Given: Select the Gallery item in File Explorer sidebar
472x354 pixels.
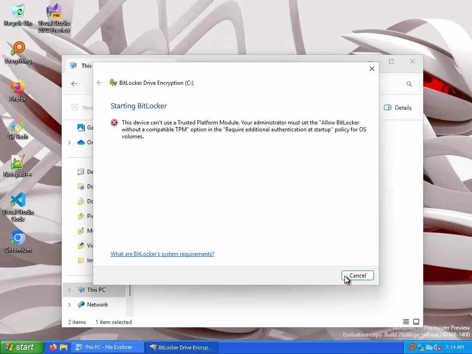Looking at the screenshot, I should (x=85, y=127).
